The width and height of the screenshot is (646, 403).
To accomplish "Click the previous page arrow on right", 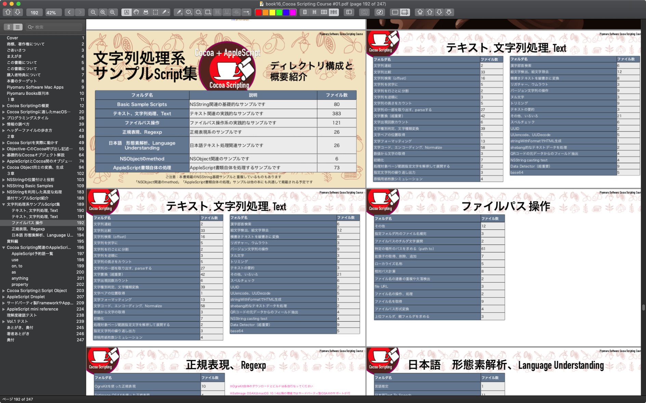I will coord(430,12).
